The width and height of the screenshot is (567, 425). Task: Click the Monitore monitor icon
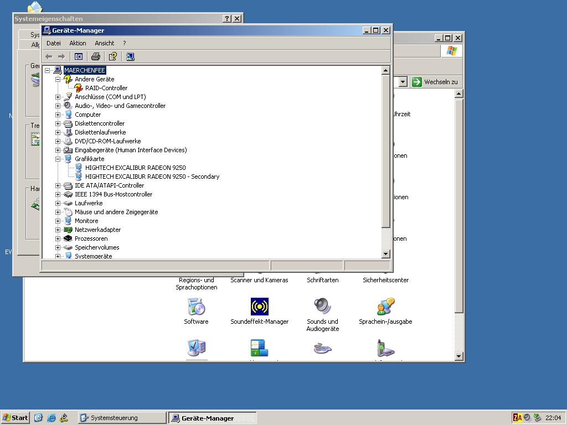[68, 221]
